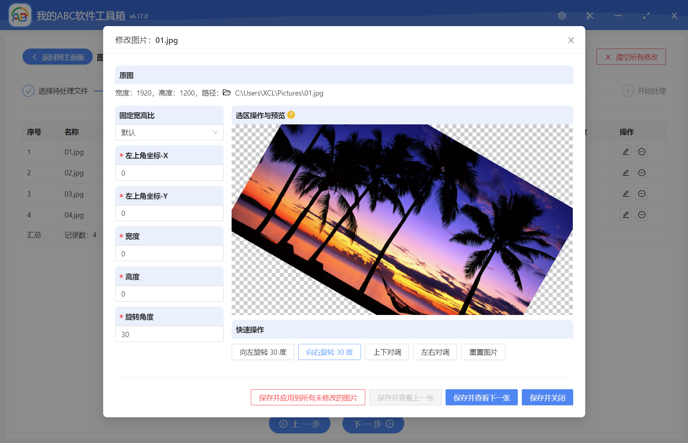Click the remove icon for 02.jpg row
The width and height of the screenshot is (688, 443).
point(642,173)
